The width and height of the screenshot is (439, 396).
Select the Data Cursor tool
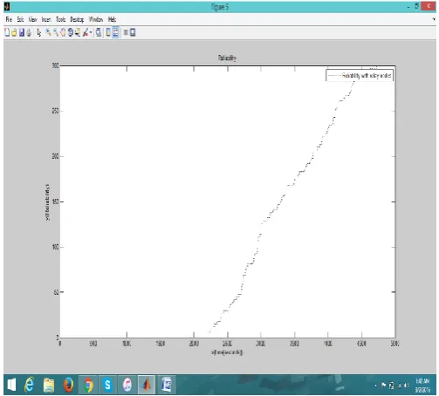click(78, 32)
